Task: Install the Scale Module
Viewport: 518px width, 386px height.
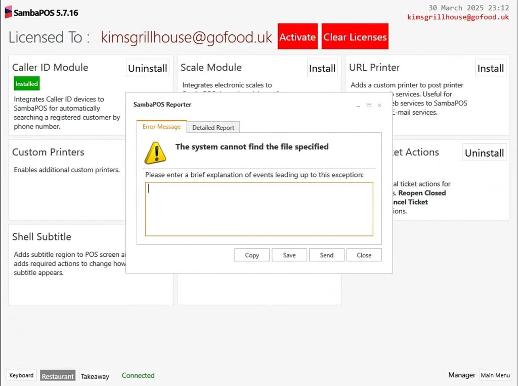Action: (322, 68)
